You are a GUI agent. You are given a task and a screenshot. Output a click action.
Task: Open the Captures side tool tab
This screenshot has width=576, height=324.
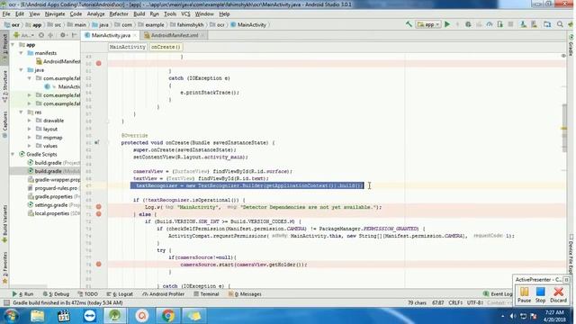pos(4,124)
